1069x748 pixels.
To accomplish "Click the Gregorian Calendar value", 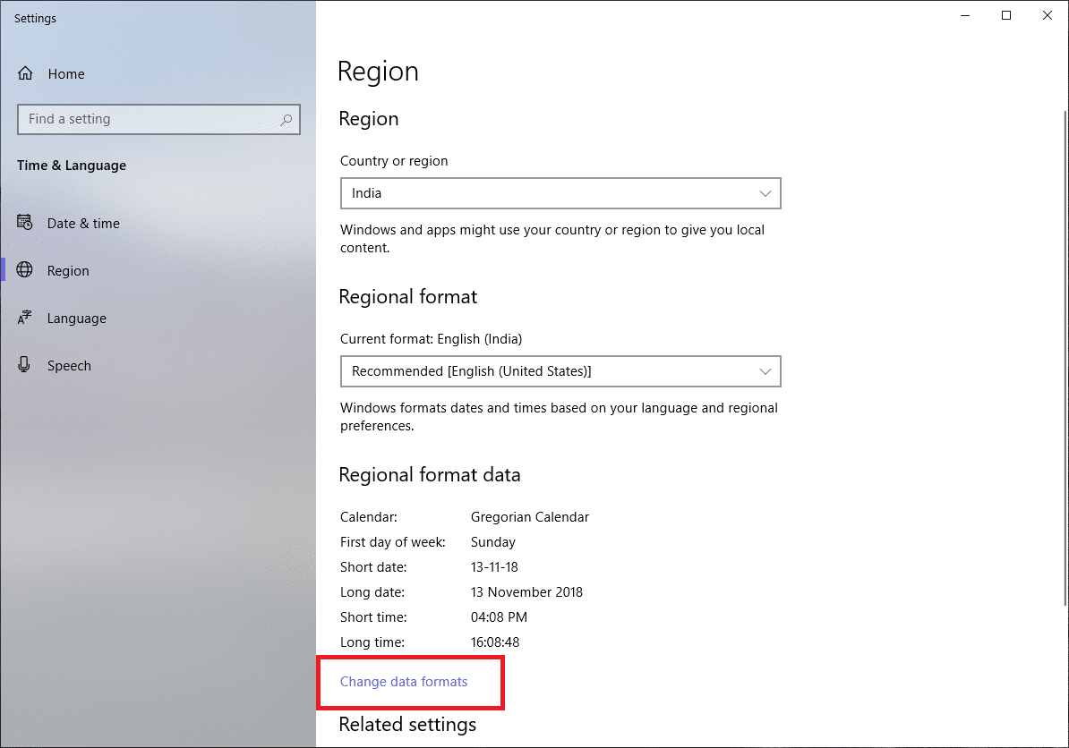I will click(530, 517).
